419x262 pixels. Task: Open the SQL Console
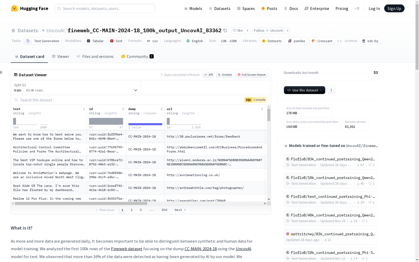255,100
